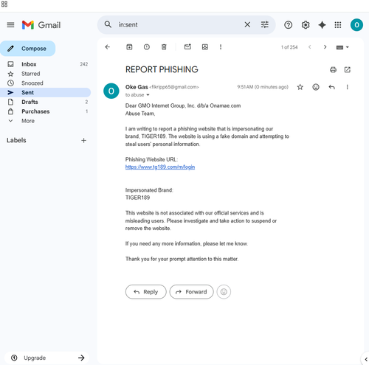Open the email in a new window
Viewport: 369px width, 365px height.
pos(348,70)
